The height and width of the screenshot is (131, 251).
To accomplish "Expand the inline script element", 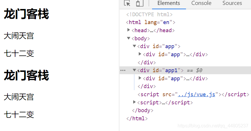I will [134, 102].
